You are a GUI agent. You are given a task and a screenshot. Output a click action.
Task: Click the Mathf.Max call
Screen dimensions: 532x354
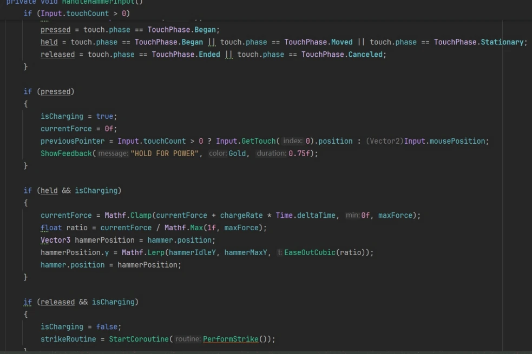point(183,228)
